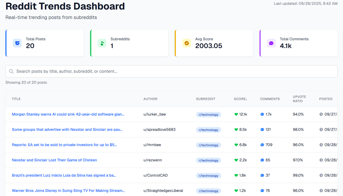Click the heart icon beside the 1.2k score
This screenshot has height=196, width=343.
click(x=236, y=191)
